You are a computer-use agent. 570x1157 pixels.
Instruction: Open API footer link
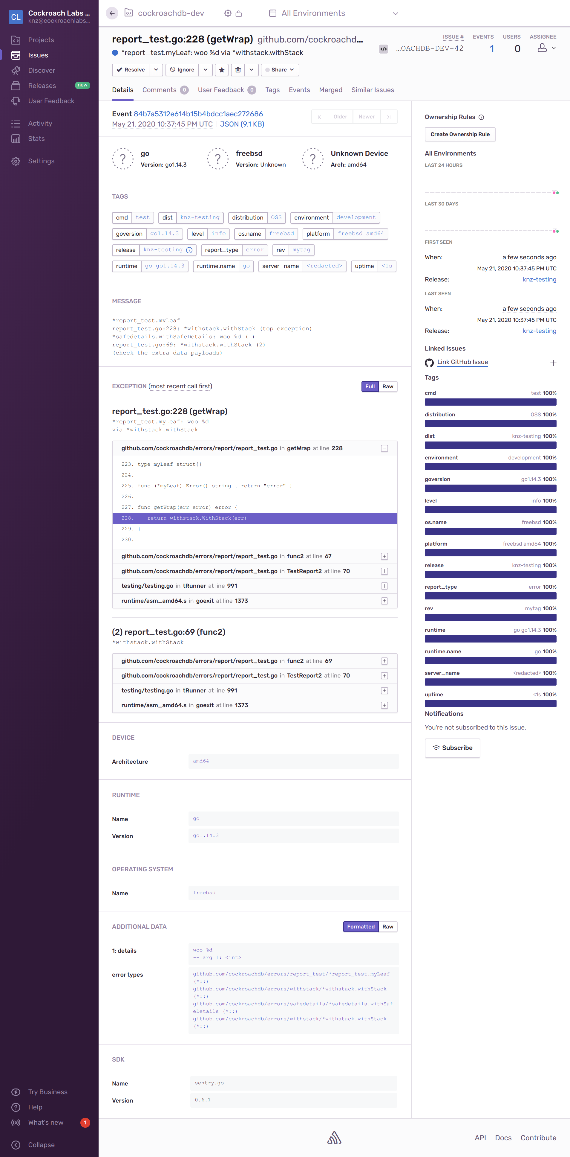pyautogui.click(x=480, y=1138)
